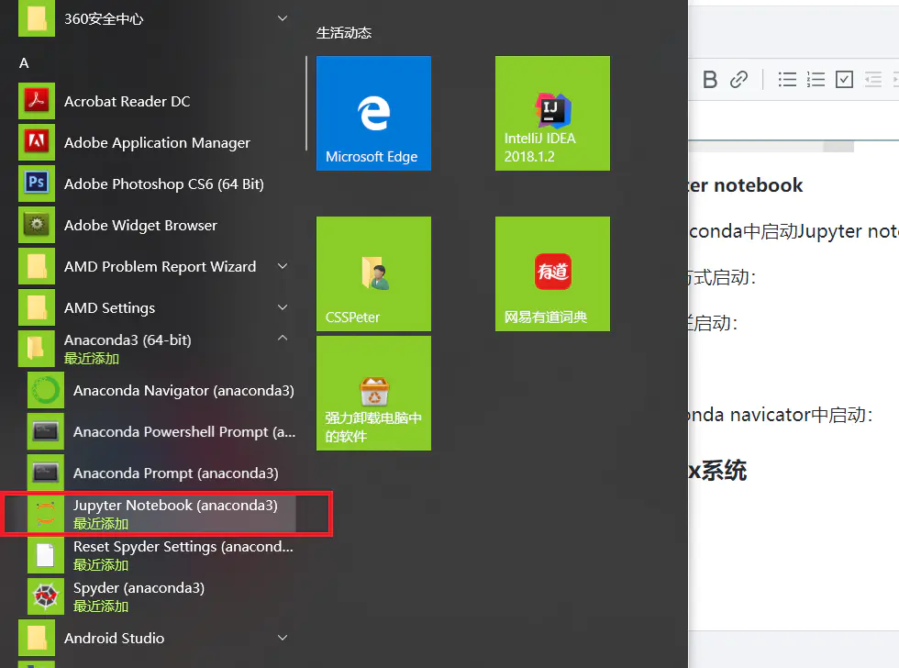Launch Jupyter Notebook orange icon
Screen dimensions: 899x668
[46, 514]
